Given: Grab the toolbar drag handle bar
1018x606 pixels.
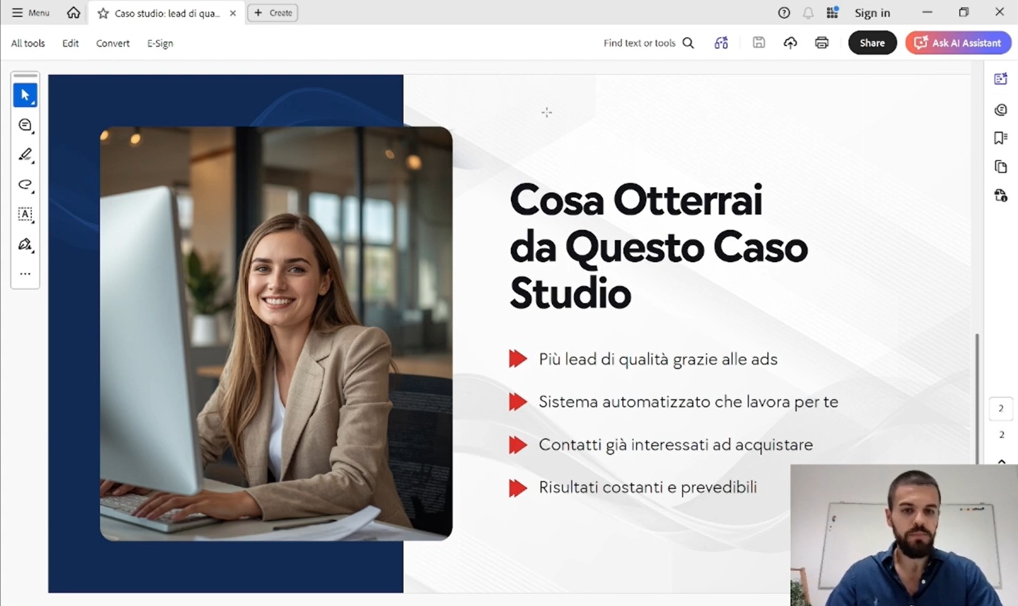Looking at the screenshot, I should point(25,75).
